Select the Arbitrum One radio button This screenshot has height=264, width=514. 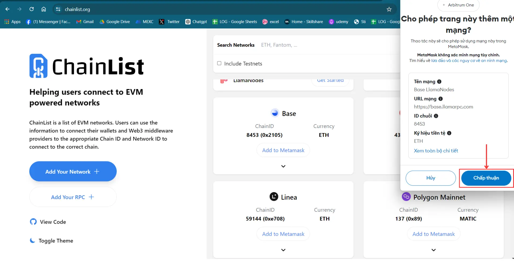point(443,5)
